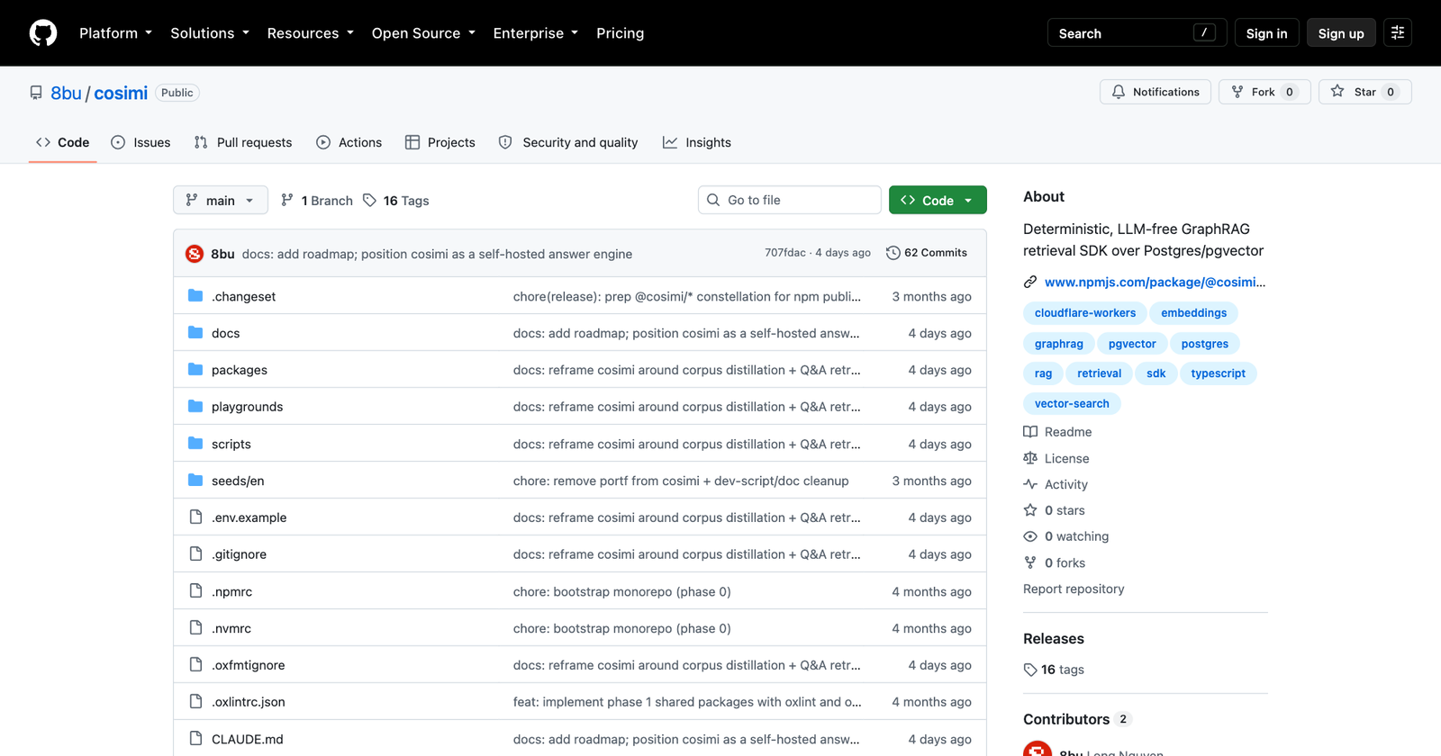Screen dimensions: 1441x756
Task: Click the playgrounds folder icon
Action: tap(195, 407)
